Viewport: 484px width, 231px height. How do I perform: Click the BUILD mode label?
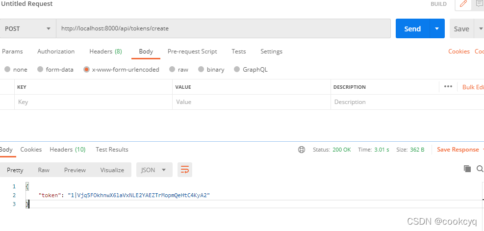pyautogui.click(x=438, y=4)
